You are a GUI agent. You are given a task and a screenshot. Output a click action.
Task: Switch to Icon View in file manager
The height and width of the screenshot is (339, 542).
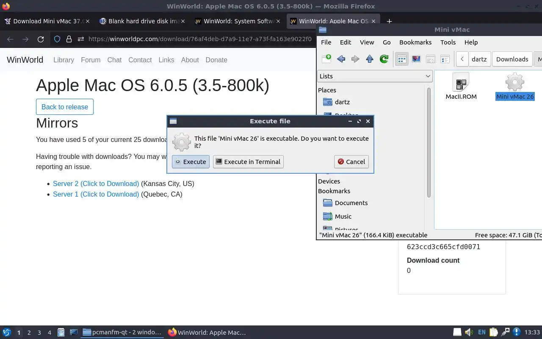[401, 59]
